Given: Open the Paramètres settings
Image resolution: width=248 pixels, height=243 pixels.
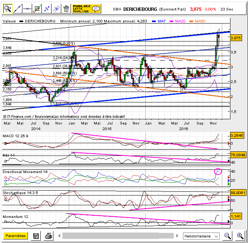Looking at the screenshot, I should point(16,236).
